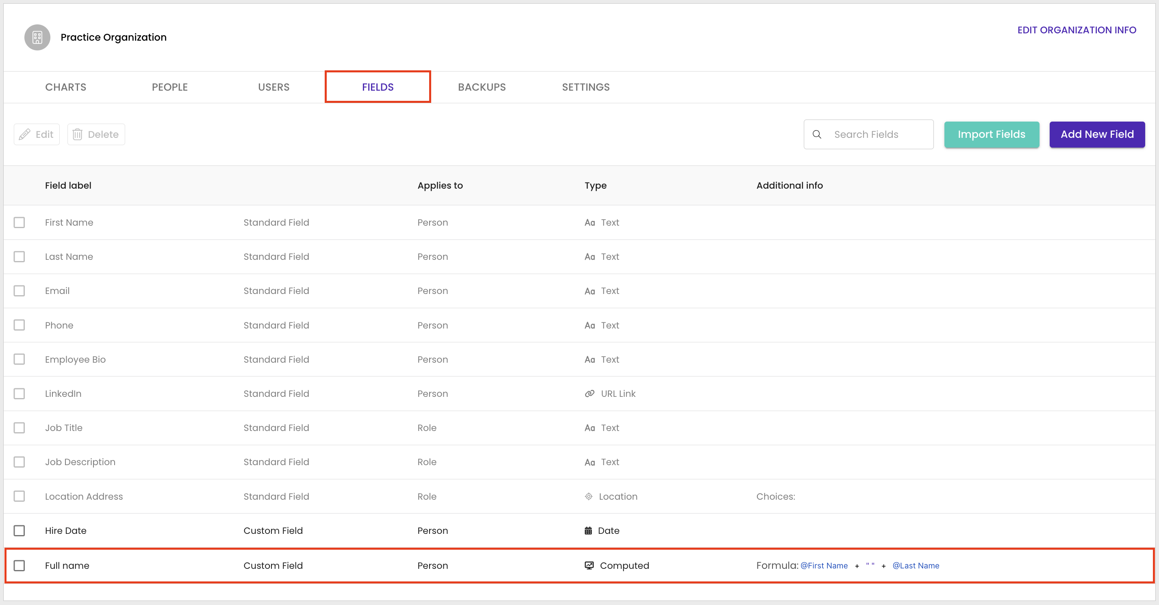Click the organization building avatar icon
The image size is (1159, 605).
tap(37, 37)
